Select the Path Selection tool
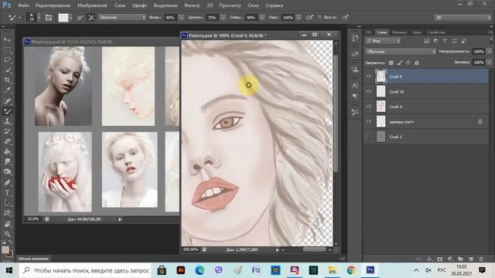The height and width of the screenshot is (278, 495). point(7,202)
